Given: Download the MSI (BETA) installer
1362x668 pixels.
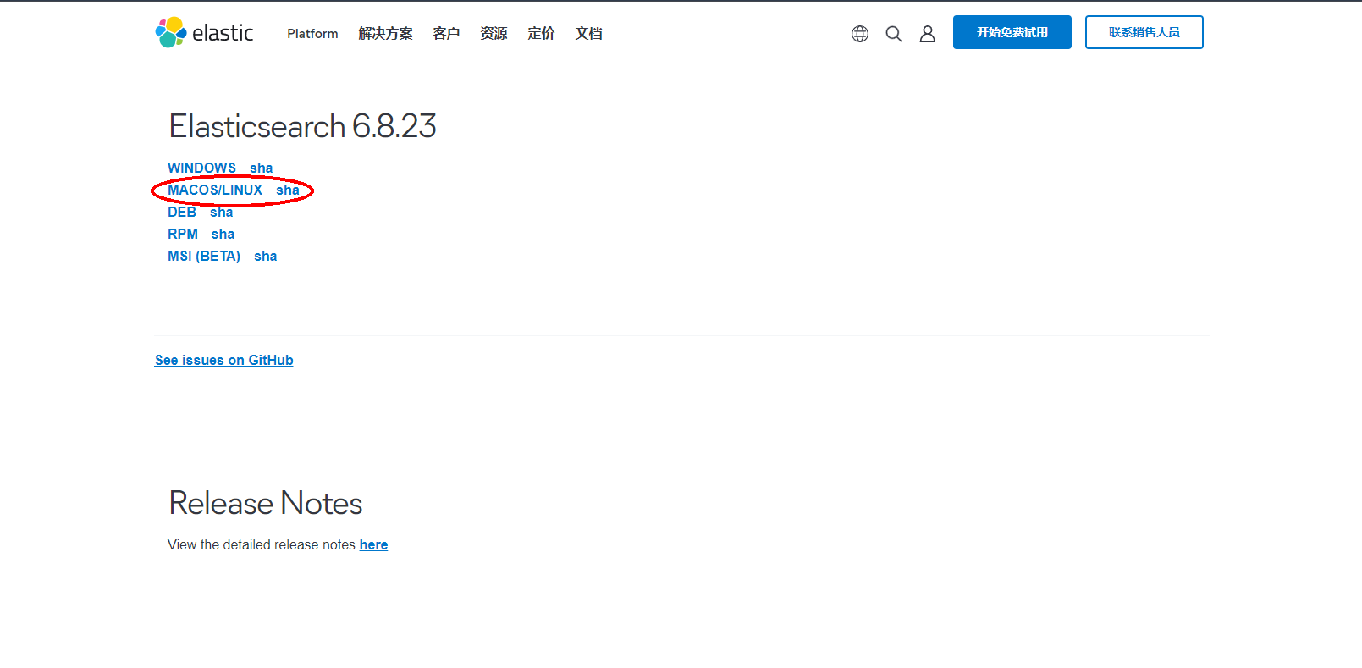Looking at the screenshot, I should coord(204,257).
